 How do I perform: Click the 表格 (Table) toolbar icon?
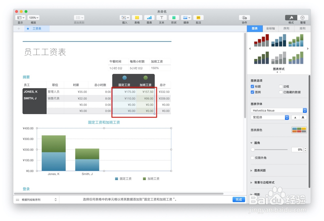136,18
